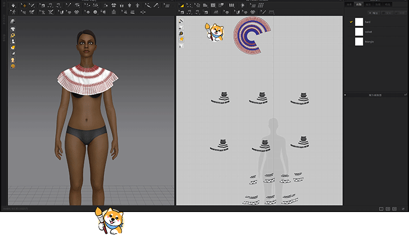409x242 pixels.
Task: Click the orange bottom icon in the 3D sidebar
Action: click(x=13, y=66)
